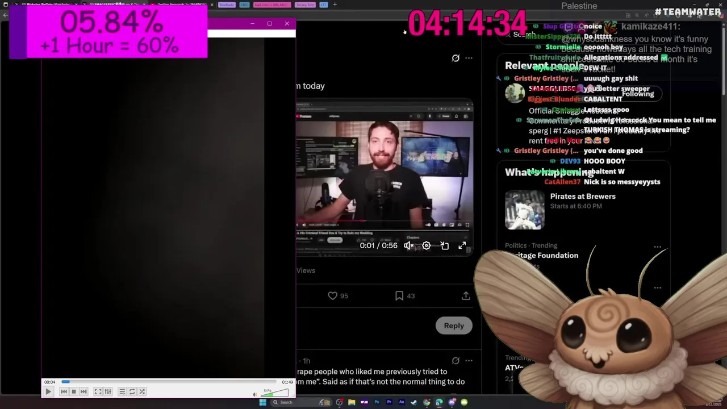Open the more options menu on the main post
The width and height of the screenshot is (727, 409).
[x=469, y=58]
